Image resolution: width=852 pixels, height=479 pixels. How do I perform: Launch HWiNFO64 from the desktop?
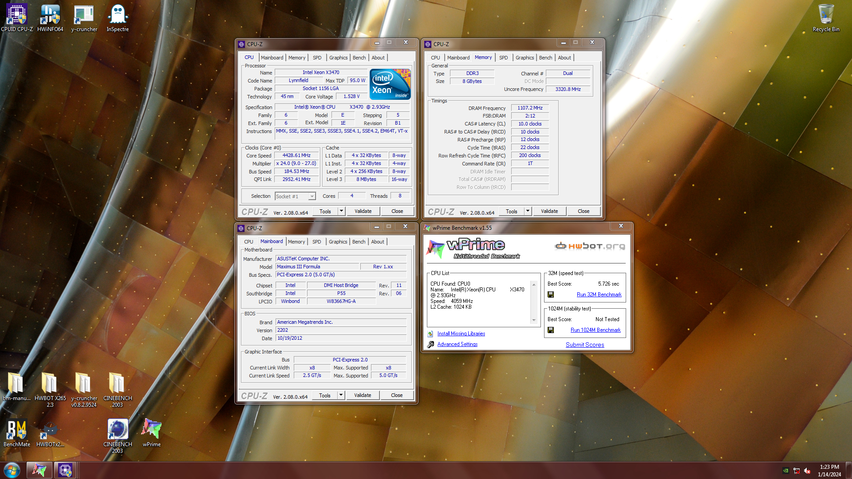50,18
